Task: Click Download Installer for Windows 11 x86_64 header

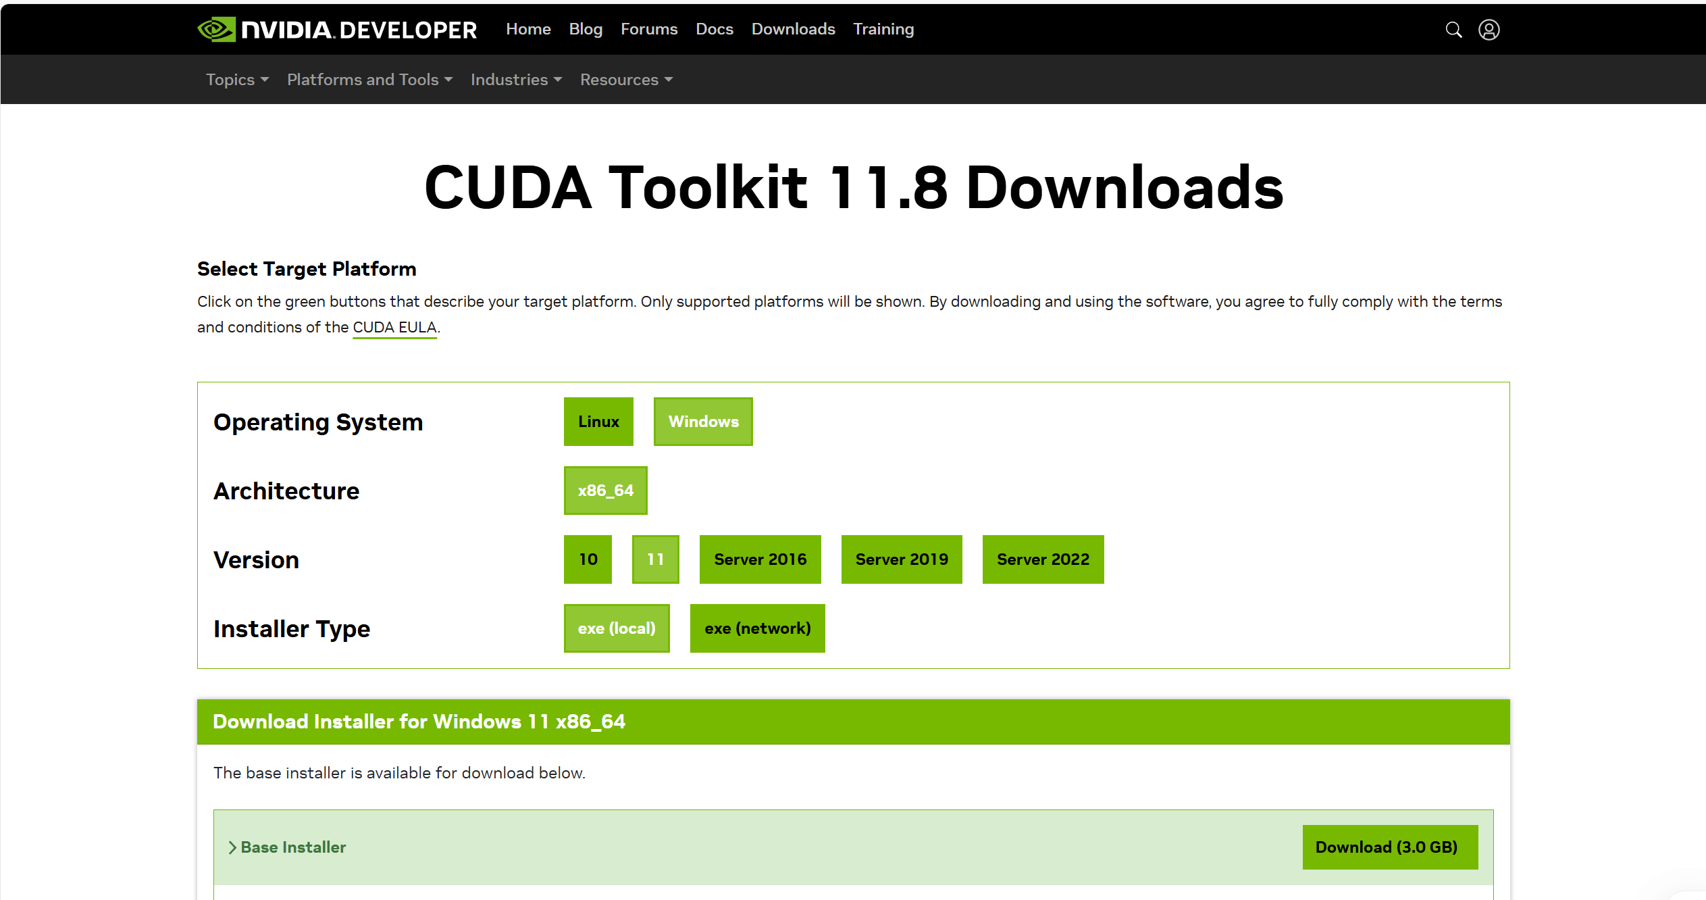Action: pyautogui.click(x=419, y=722)
